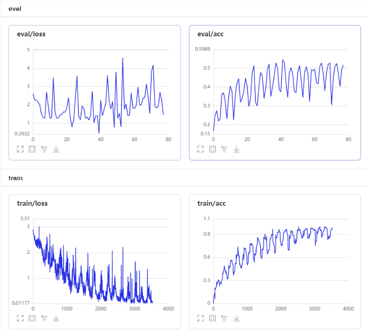Toggle y-axis log scale on eval/acc
Screen dimensions: 368x334
224,149
